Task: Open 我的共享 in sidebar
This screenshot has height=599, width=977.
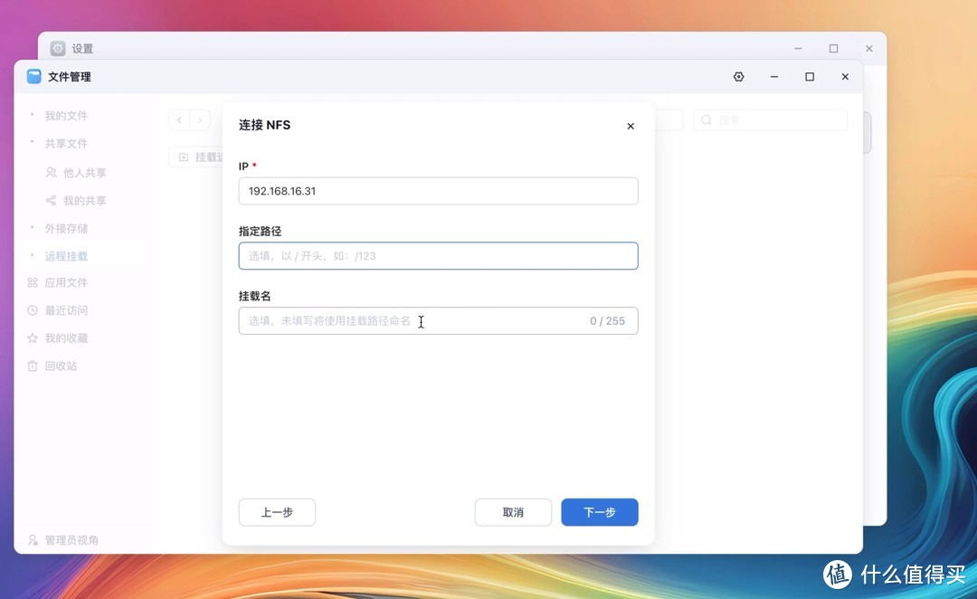Action: 84,201
